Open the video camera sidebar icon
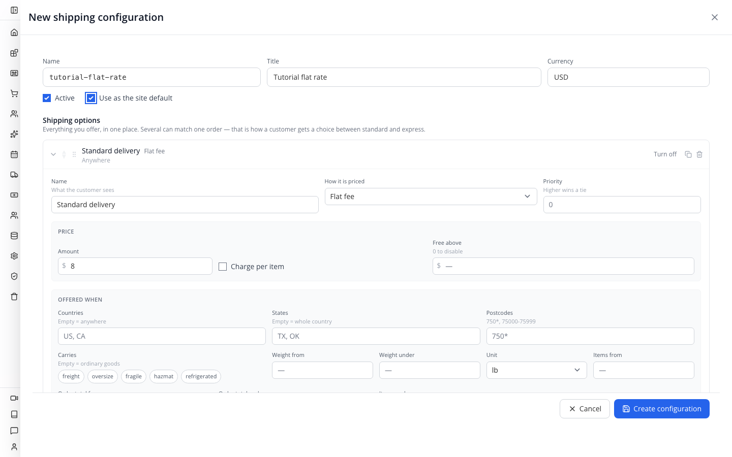This screenshot has width=732, height=457. click(14, 398)
